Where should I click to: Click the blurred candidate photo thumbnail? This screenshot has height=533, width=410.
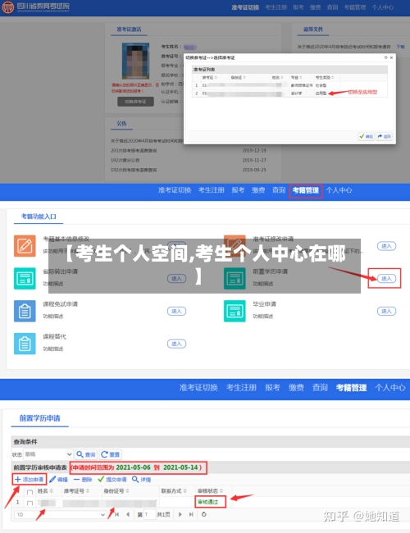click(135, 61)
